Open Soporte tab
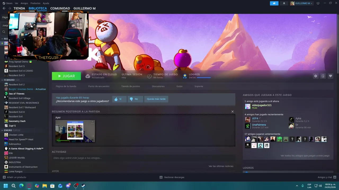This screenshot has width=339, height=190. (x=199, y=86)
